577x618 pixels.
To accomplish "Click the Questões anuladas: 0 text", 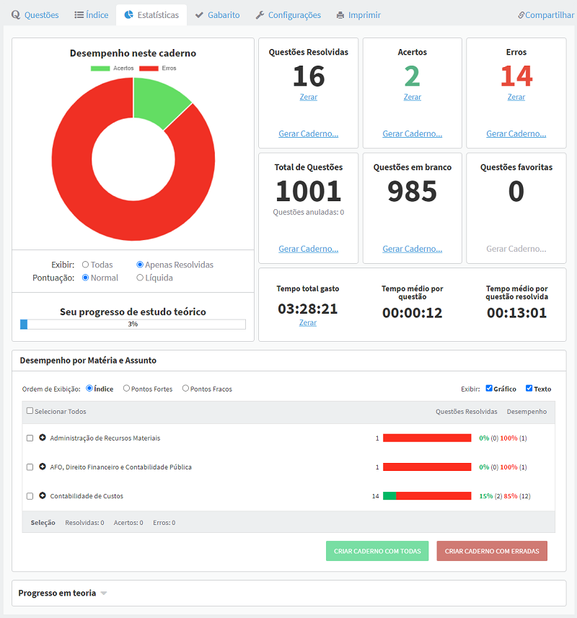I will (x=308, y=213).
